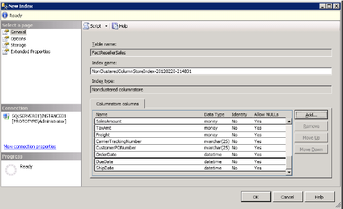Click the Data Type column header

(214, 114)
